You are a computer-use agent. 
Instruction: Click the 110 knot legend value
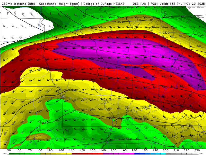72,150
